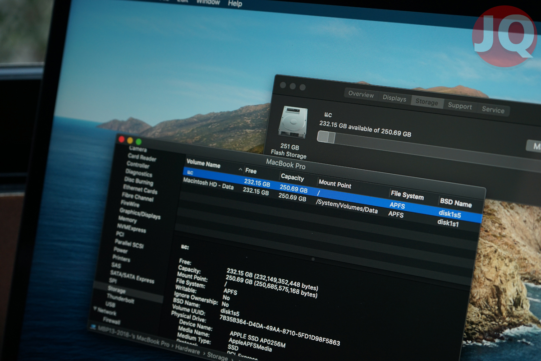Select Diagnostics in the sidebar
This screenshot has width=541, height=361.
point(139,173)
